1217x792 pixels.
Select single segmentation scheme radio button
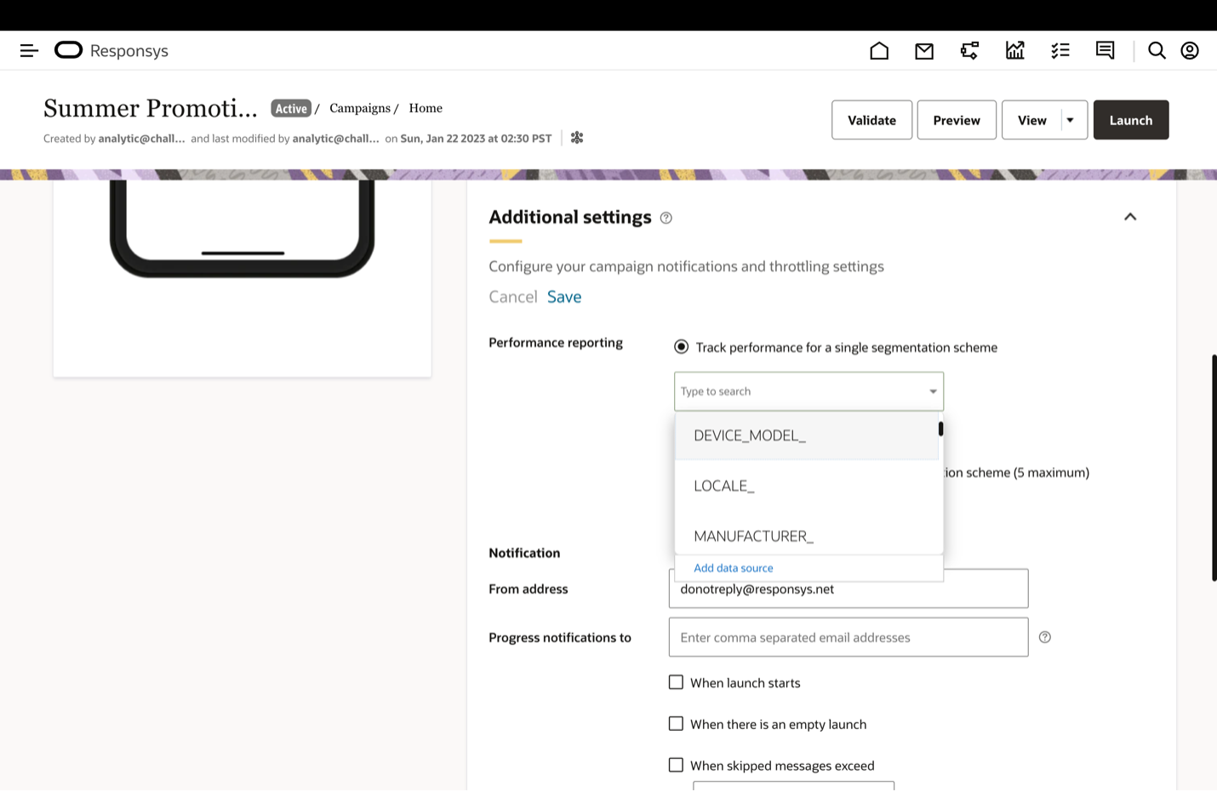[x=681, y=347]
